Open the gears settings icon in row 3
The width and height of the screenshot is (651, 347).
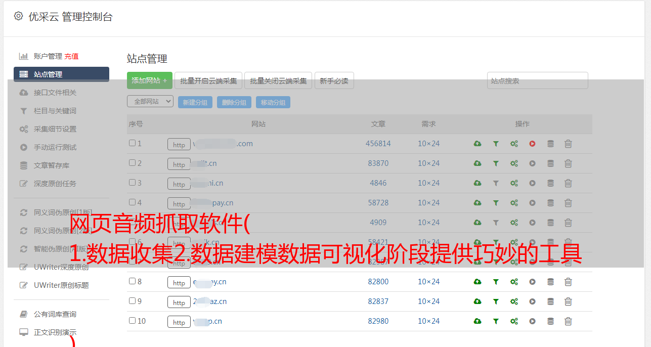click(x=514, y=183)
